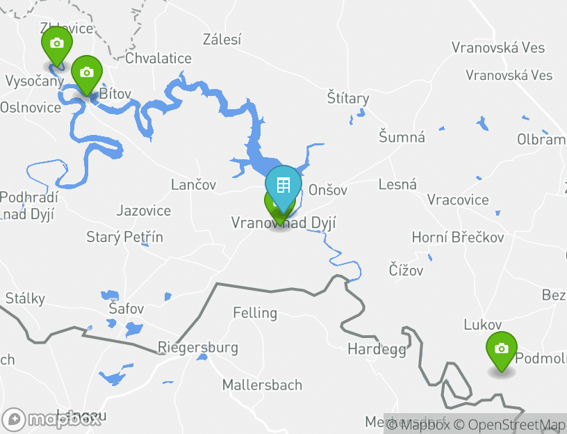The height and width of the screenshot is (434, 567).
Task: Click the Hardegg town label
Action: [x=377, y=350]
